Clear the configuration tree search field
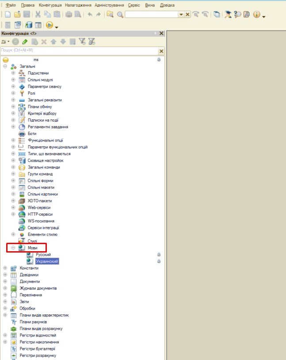 click(x=161, y=51)
